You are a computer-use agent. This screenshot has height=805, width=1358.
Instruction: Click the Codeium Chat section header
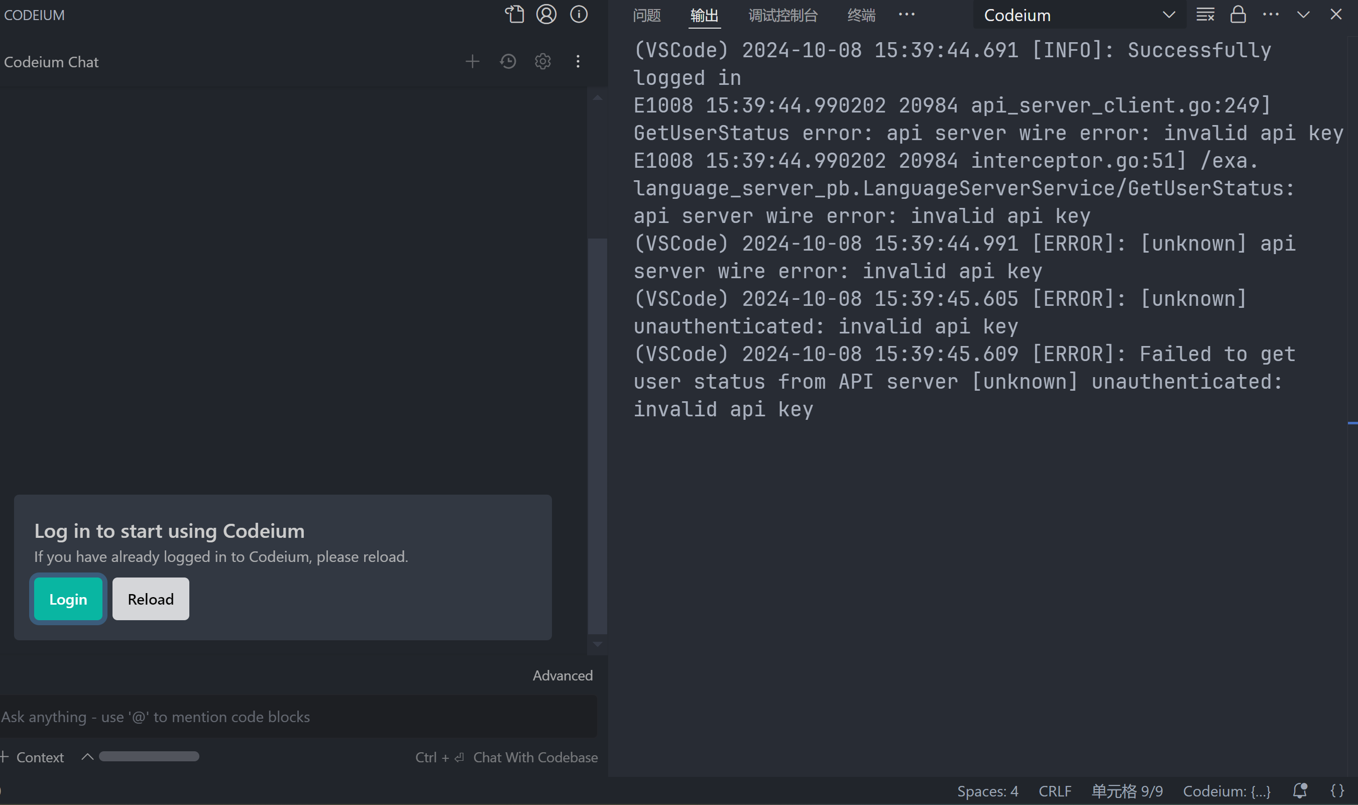point(52,62)
